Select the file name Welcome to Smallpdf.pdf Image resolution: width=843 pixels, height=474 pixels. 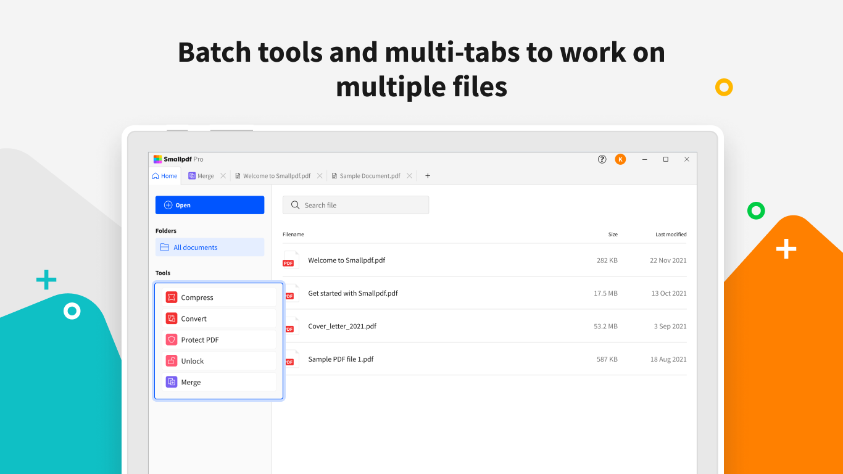347,260
